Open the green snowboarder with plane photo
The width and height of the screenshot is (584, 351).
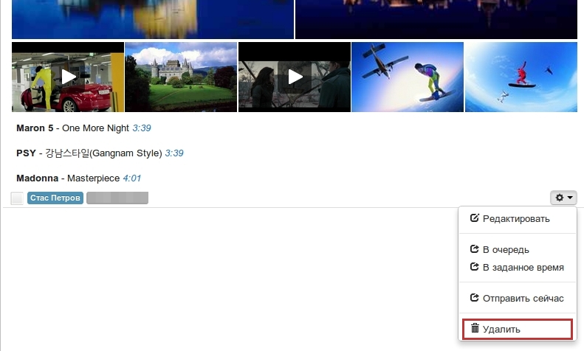408,77
